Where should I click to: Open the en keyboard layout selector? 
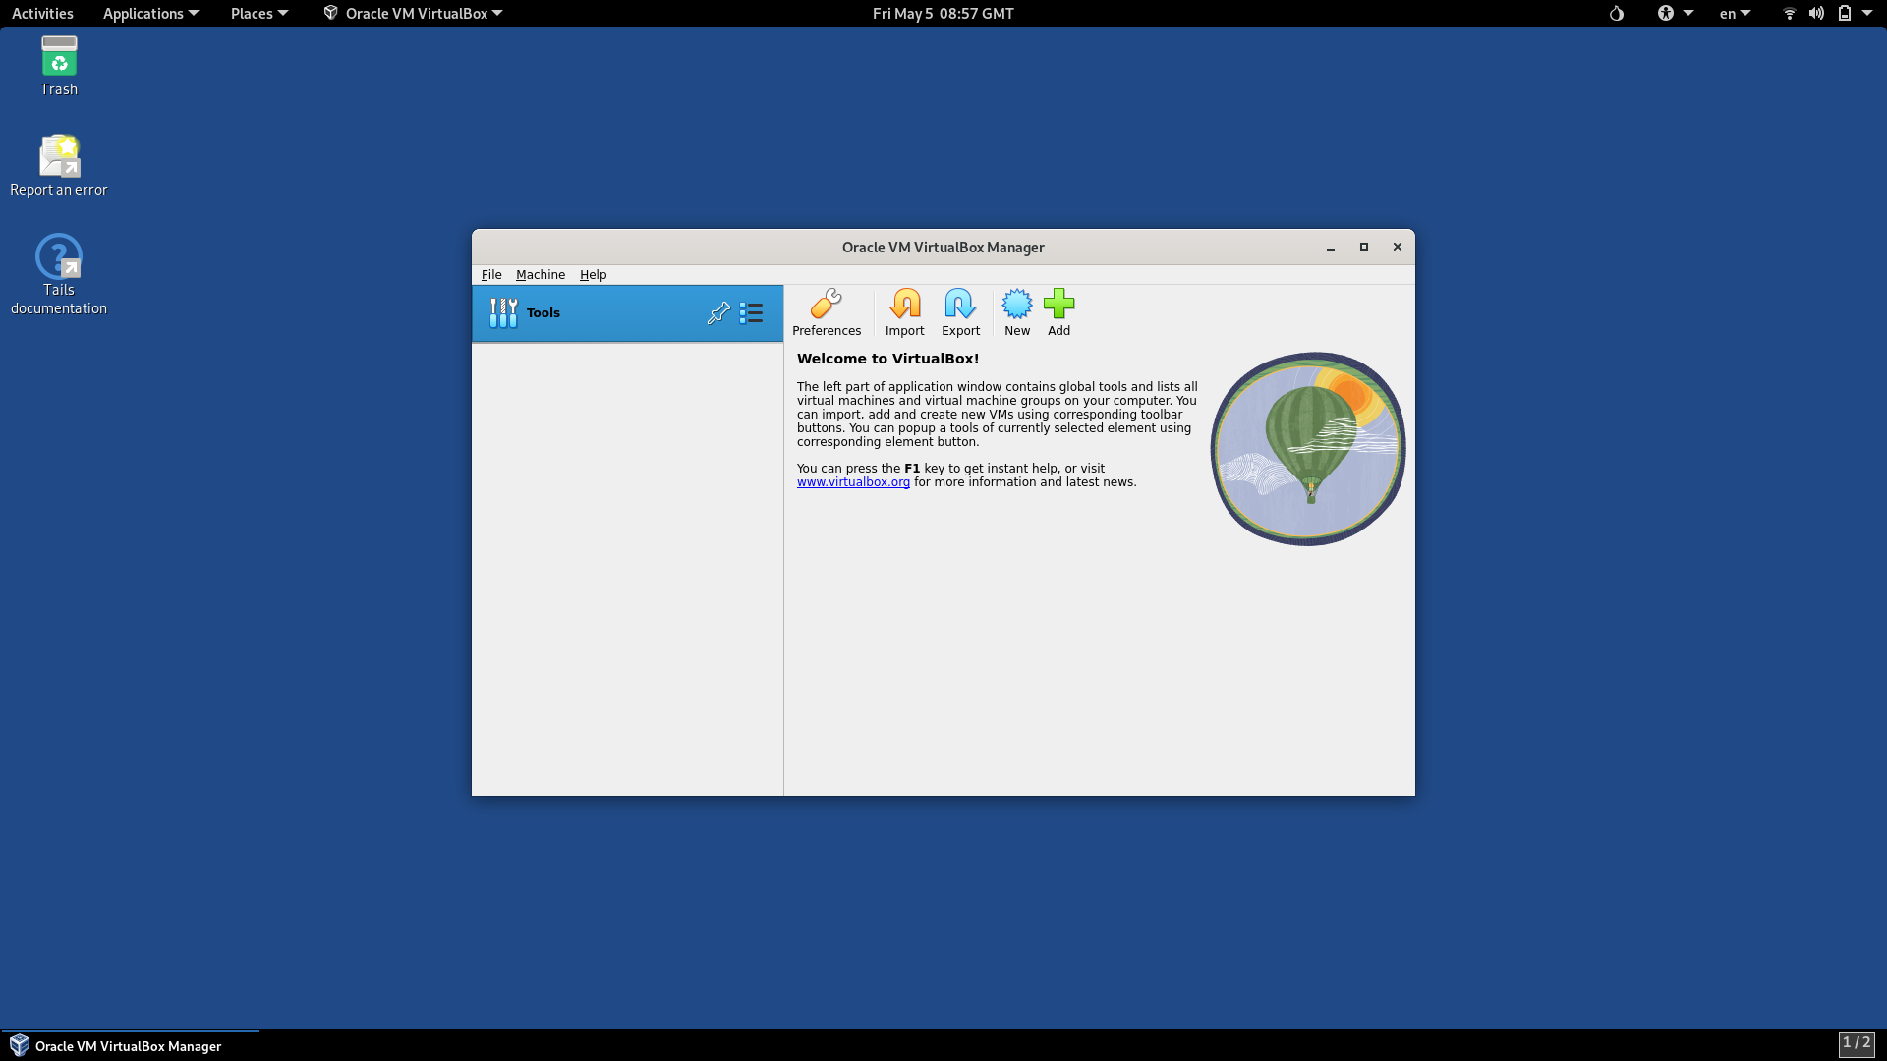[x=1735, y=13]
